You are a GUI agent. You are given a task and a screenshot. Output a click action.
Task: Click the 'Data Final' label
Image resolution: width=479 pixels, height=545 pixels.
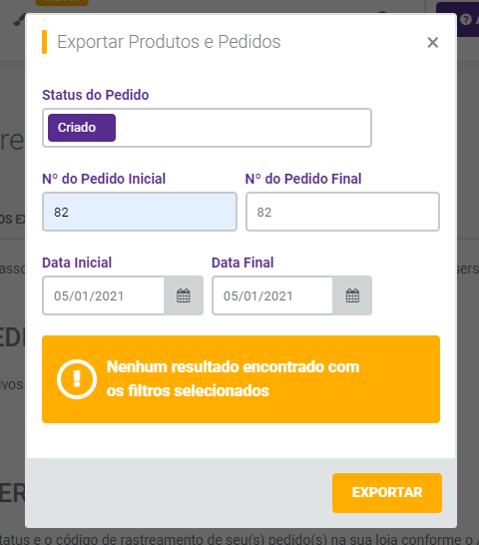(242, 263)
